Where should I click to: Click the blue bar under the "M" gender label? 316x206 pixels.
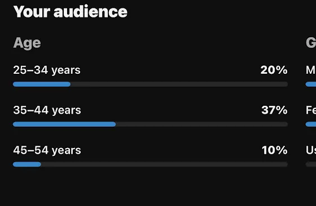coord(311,84)
